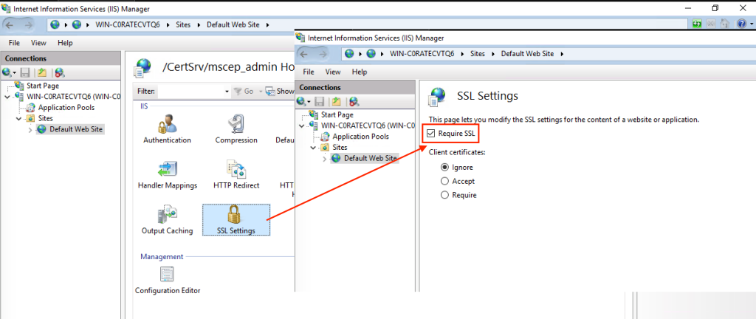This screenshot has width=756, height=319.
Task: Click the Show All button in filter bar
Action: 280,91
